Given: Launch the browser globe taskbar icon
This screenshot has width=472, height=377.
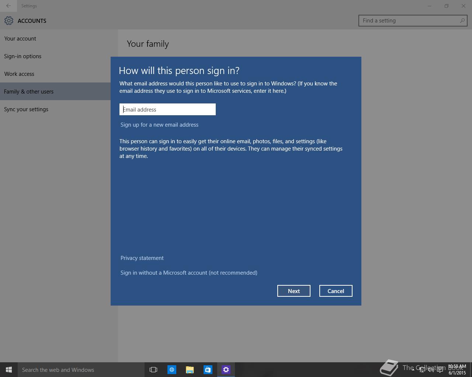Looking at the screenshot, I should click(x=172, y=370).
